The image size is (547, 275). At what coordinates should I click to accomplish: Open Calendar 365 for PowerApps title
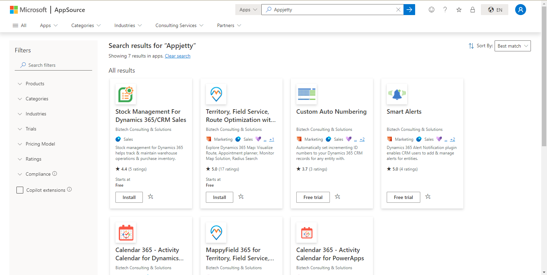pos(330,254)
